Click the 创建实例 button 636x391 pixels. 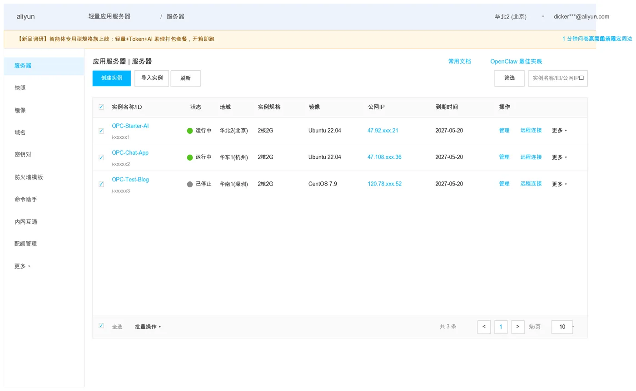click(x=111, y=78)
